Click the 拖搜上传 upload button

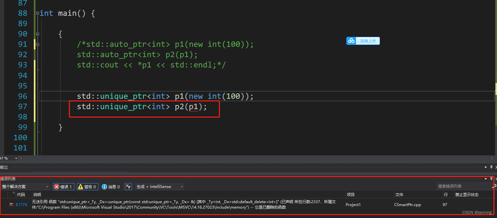(369, 41)
